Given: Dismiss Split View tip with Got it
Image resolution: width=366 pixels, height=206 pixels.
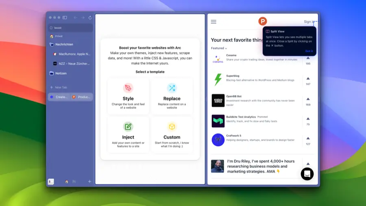Looking at the screenshot, I should click(x=309, y=51).
